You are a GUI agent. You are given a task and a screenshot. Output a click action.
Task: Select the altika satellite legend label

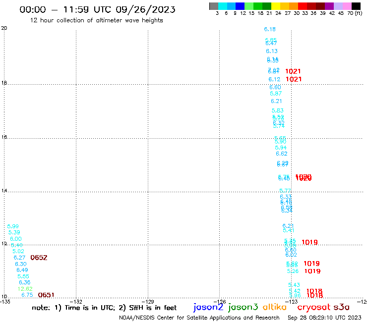275,307
